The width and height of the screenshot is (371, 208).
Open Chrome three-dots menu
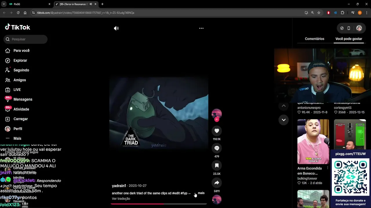click(x=367, y=13)
